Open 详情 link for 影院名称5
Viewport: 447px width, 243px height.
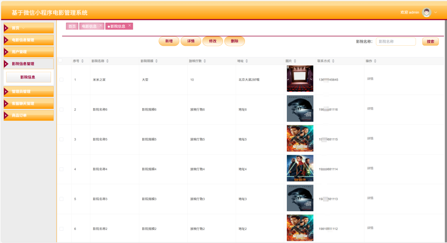pyautogui.click(x=370, y=138)
